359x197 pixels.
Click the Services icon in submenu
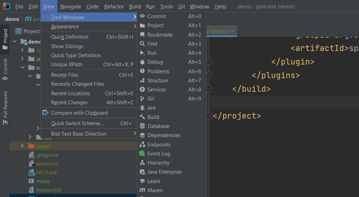[x=142, y=90]
